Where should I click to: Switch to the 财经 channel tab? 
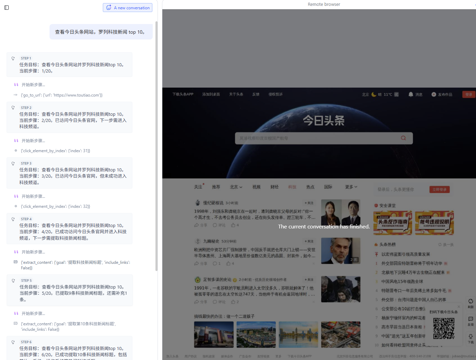pyautogui.click(x=274, y=187)
